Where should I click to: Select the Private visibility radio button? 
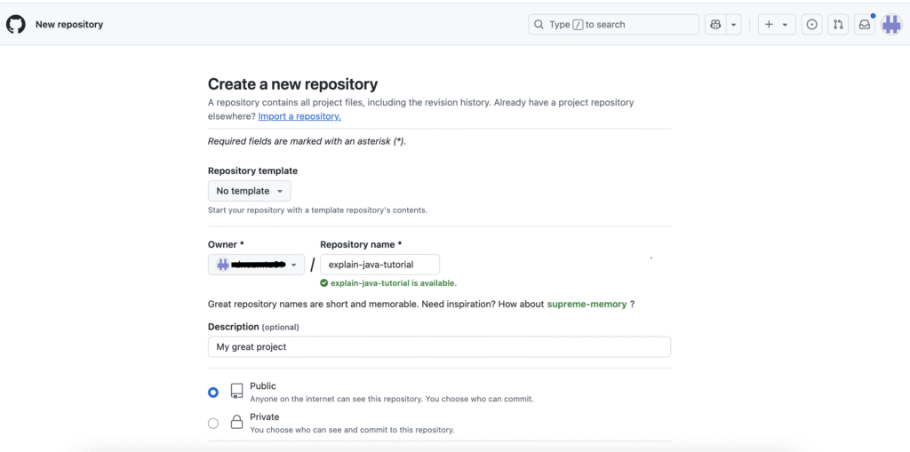213,424
